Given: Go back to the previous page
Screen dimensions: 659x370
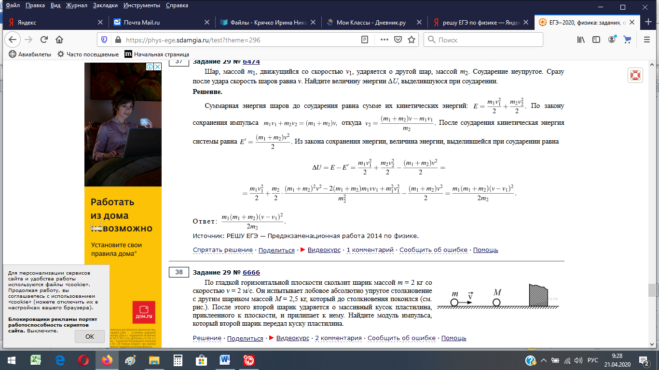Looking at the screenshot, I should 12,40.
